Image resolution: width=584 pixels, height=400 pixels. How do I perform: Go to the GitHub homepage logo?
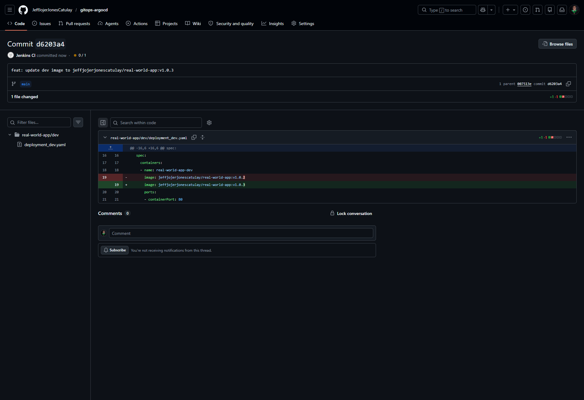point(23,10)
